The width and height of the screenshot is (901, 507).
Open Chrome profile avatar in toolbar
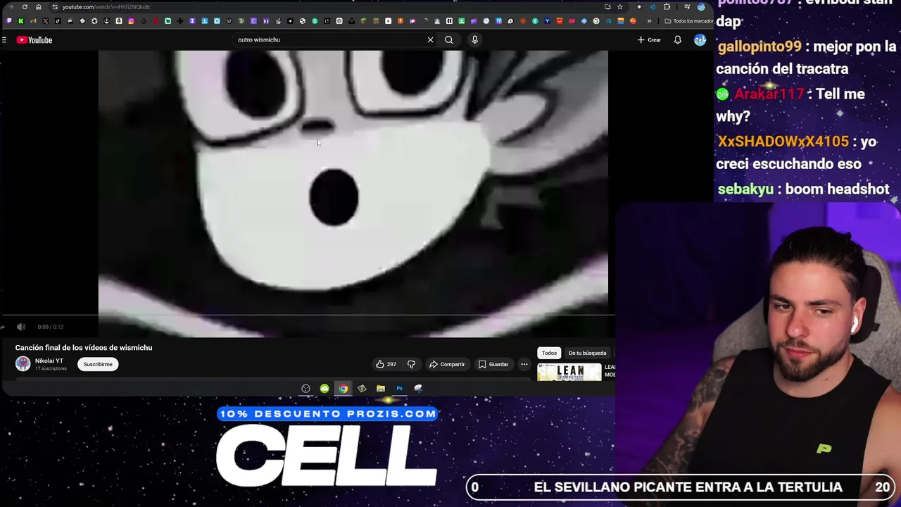click(701, 7)
